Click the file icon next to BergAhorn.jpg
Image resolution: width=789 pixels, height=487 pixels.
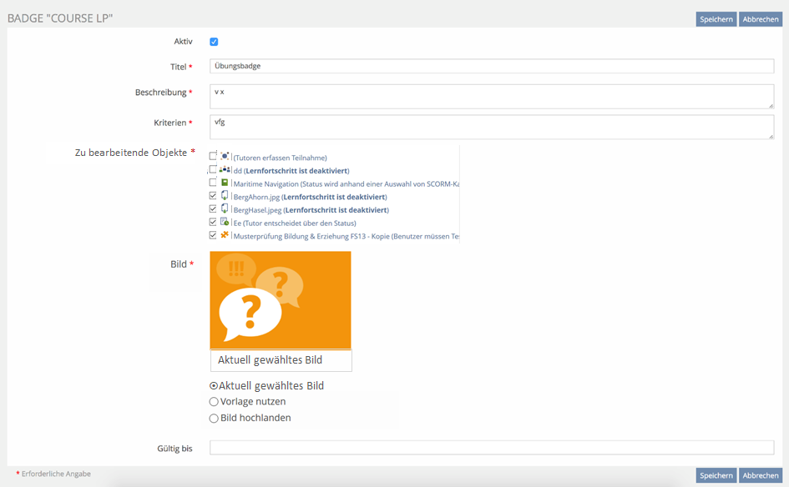pyautogui.click(x=225, y=196)
